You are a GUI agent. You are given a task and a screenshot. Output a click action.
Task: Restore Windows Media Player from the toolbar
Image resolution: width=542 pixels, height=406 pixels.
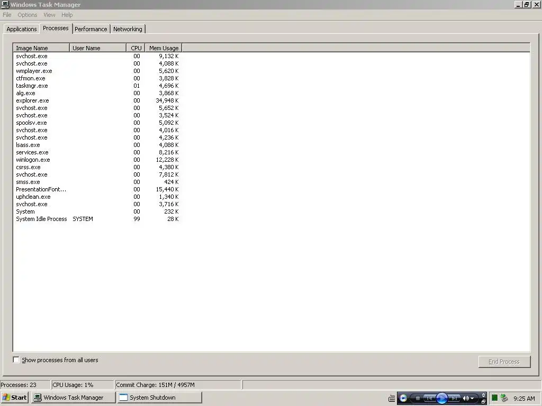click(483, 402)
